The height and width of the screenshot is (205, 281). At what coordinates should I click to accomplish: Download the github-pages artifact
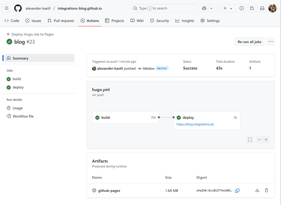point(257,191)
